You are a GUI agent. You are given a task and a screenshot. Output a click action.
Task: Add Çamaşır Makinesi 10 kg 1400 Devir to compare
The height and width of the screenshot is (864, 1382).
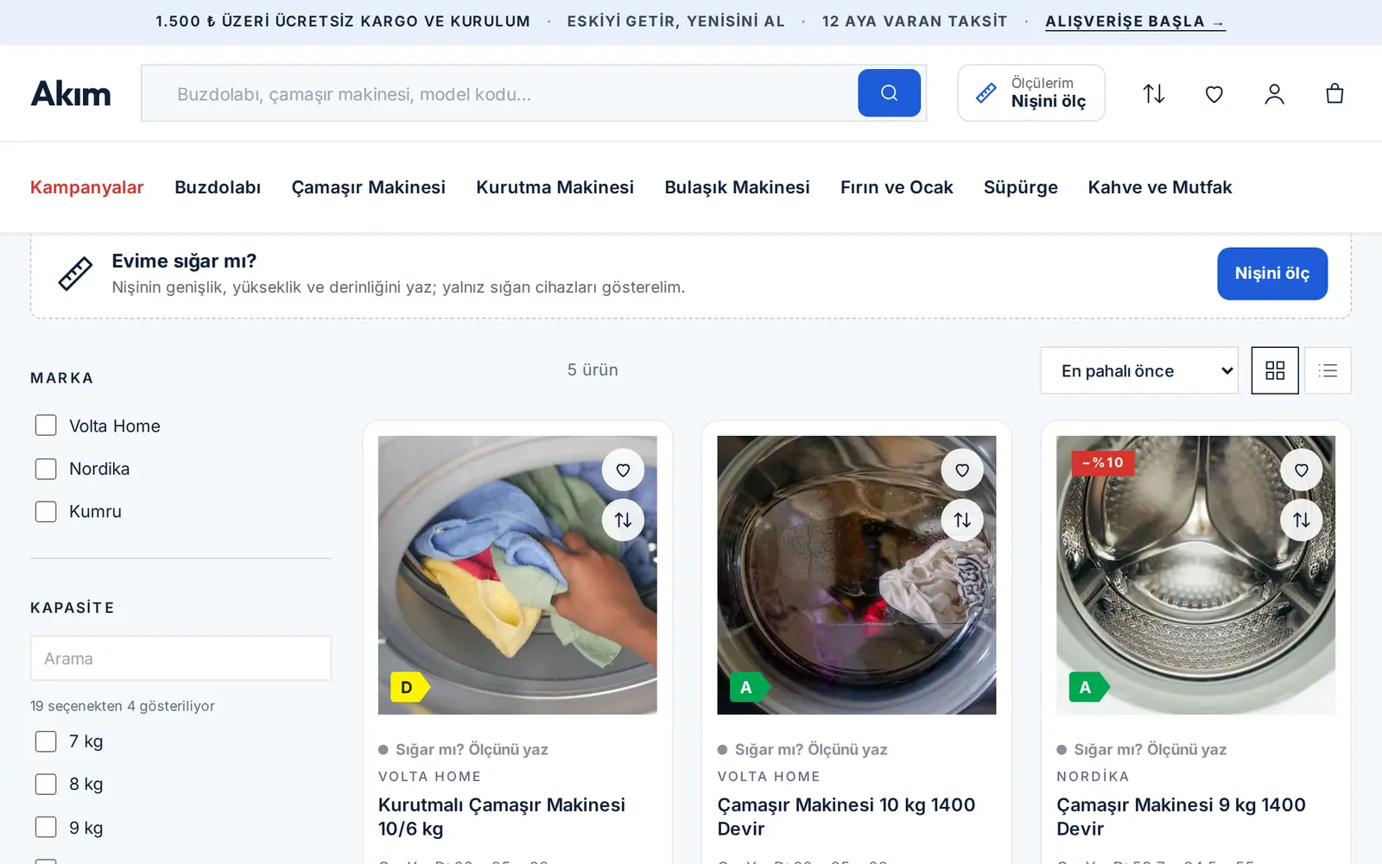pos(962,520)
